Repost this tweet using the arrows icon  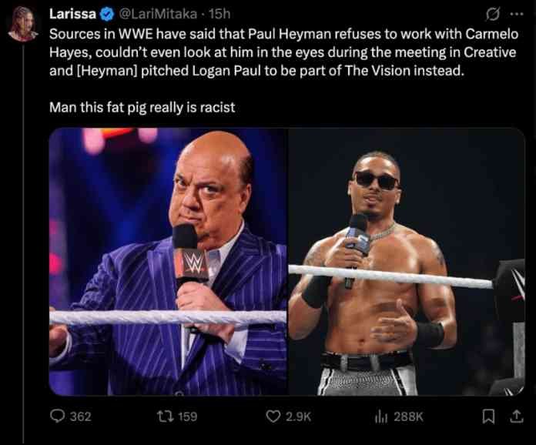[164, 417]
